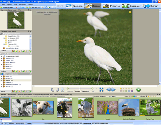Image resolution: width=161 pixels, height=125 pixels.
Task: Click the green play icon in top toolbar
Action: point(49,7)
